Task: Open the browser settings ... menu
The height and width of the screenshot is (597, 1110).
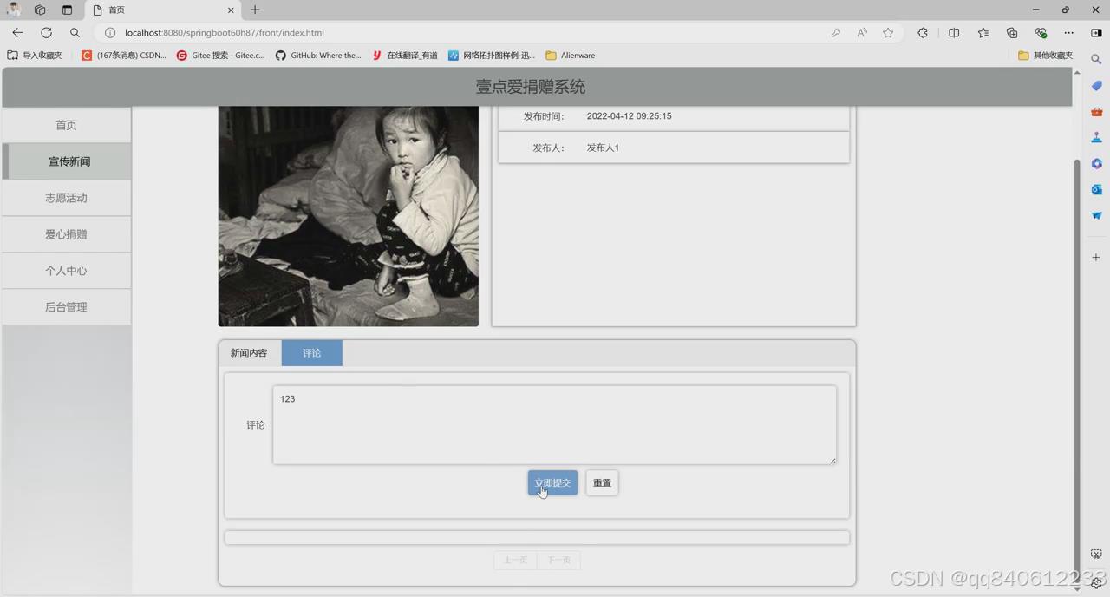Action: tap(1068, 32)
